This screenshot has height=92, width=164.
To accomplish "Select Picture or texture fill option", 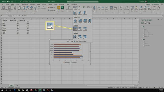I will [143, 35].
